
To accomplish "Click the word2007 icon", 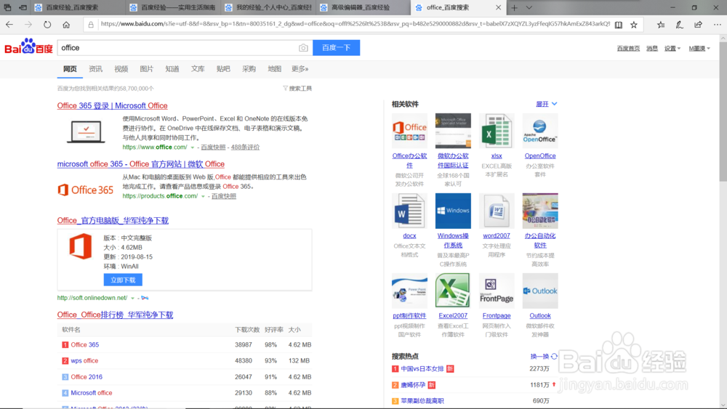I will [497, 211].
